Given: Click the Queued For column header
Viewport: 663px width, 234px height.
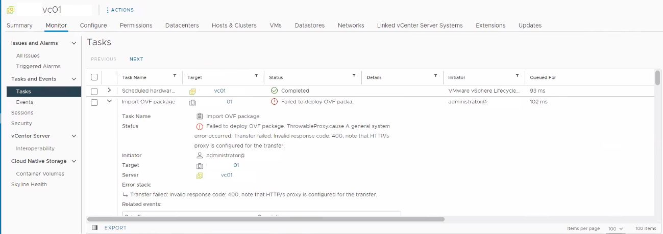Looking at the screenshot, I should 543,77.
